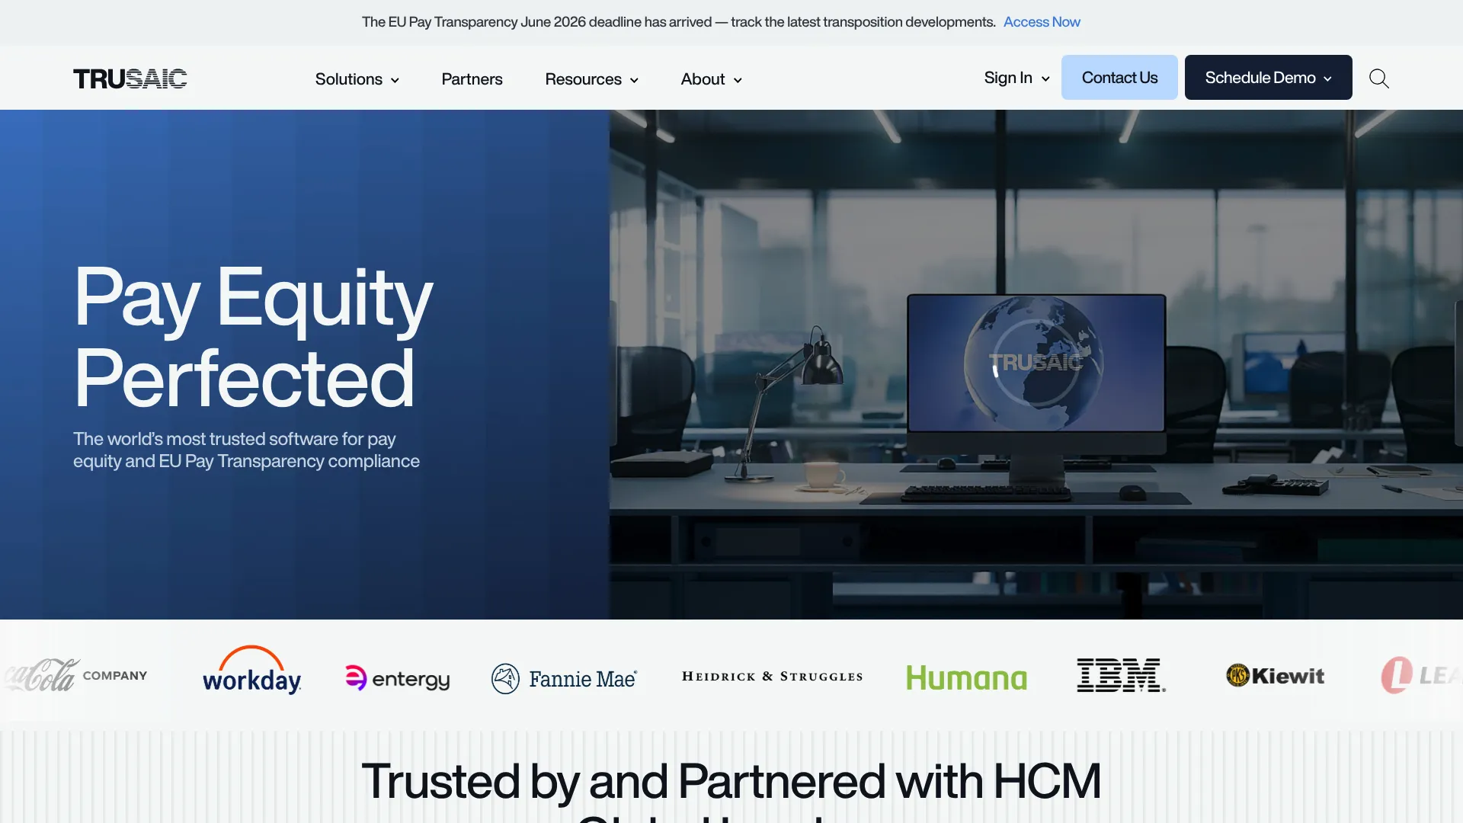Screen dimensions: 1463x823
Task: Follow the Access Now link in banner
Action: (x=1042, y=22)
